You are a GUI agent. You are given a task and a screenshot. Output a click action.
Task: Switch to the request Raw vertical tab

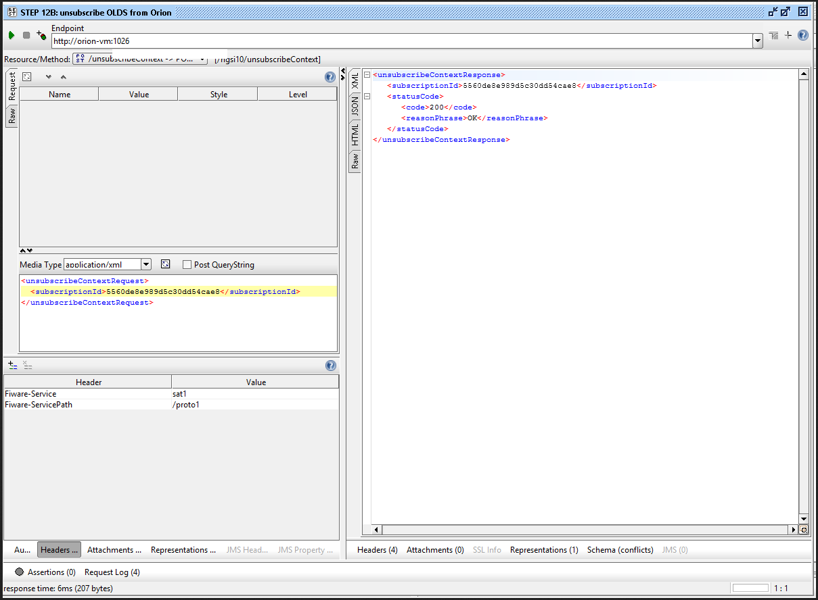pyautogui.click(x=12, y=115)
